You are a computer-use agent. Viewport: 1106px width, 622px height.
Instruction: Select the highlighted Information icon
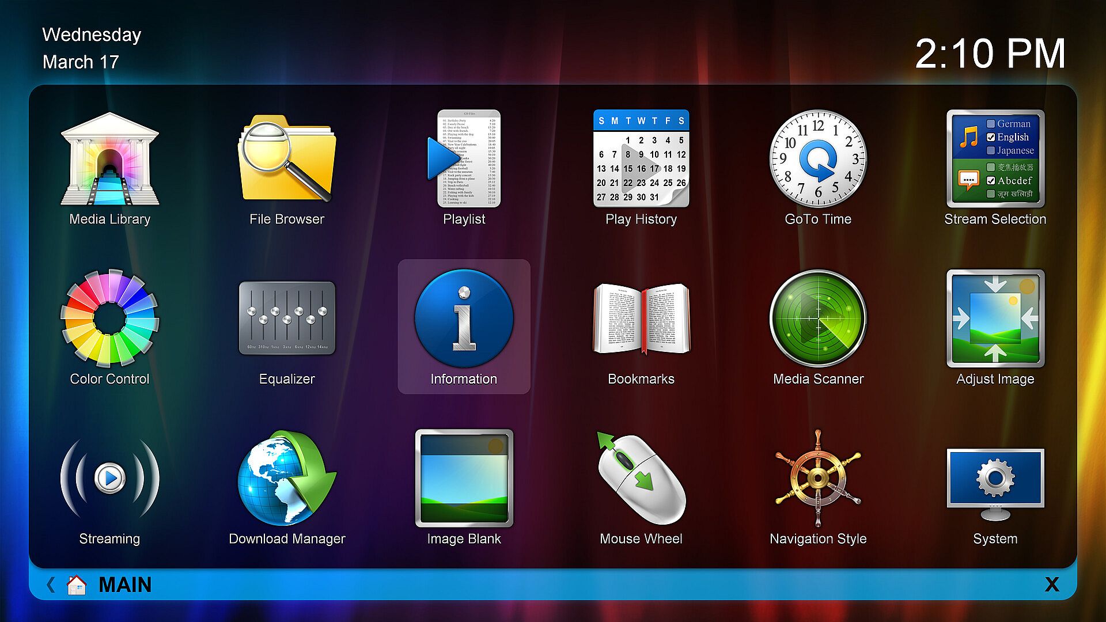pyautogui.click(x=464, y=318)
